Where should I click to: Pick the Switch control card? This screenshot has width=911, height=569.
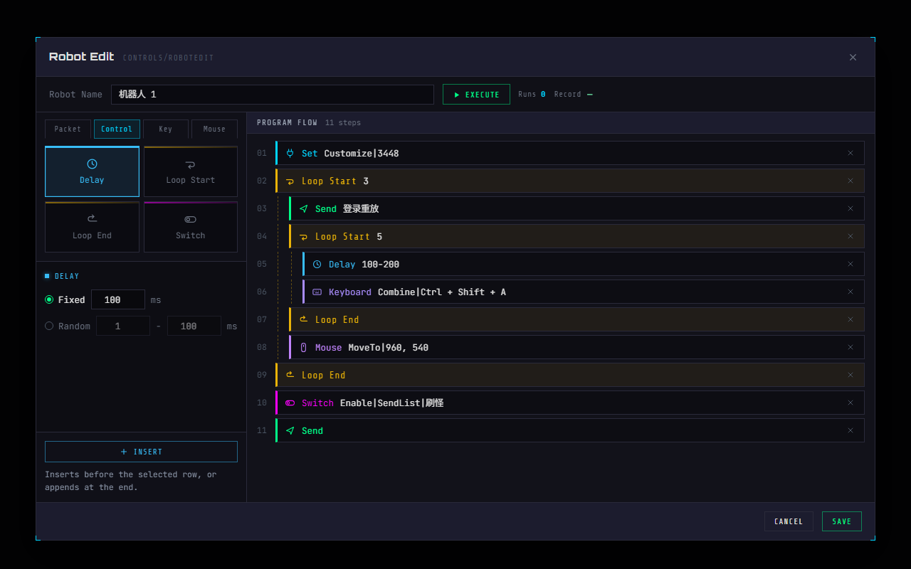[191, 227]
